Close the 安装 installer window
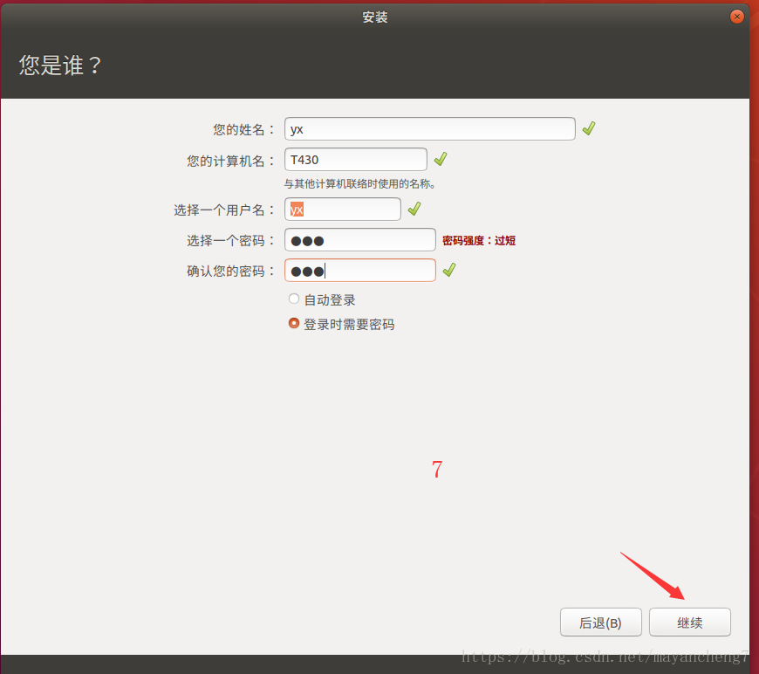Screen dimensions: 759x674 (736, 17)
